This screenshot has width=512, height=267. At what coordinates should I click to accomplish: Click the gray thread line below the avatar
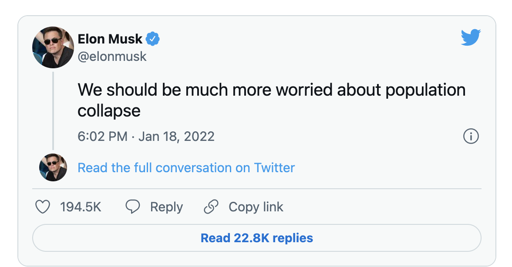53,111
